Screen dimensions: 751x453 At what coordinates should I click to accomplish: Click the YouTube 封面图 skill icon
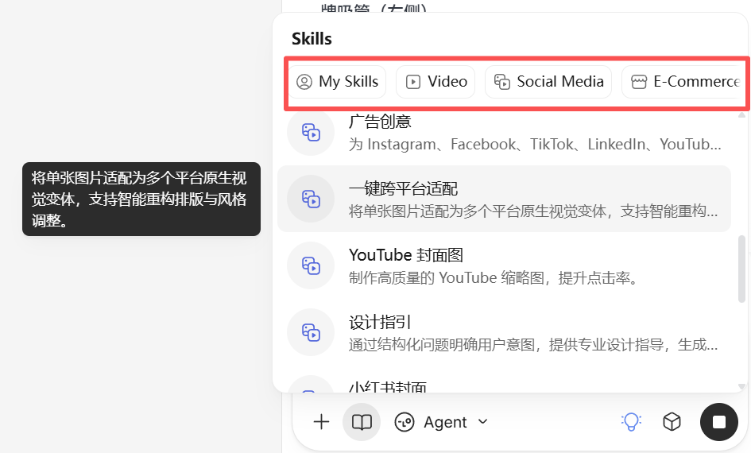tap(311, 265)
